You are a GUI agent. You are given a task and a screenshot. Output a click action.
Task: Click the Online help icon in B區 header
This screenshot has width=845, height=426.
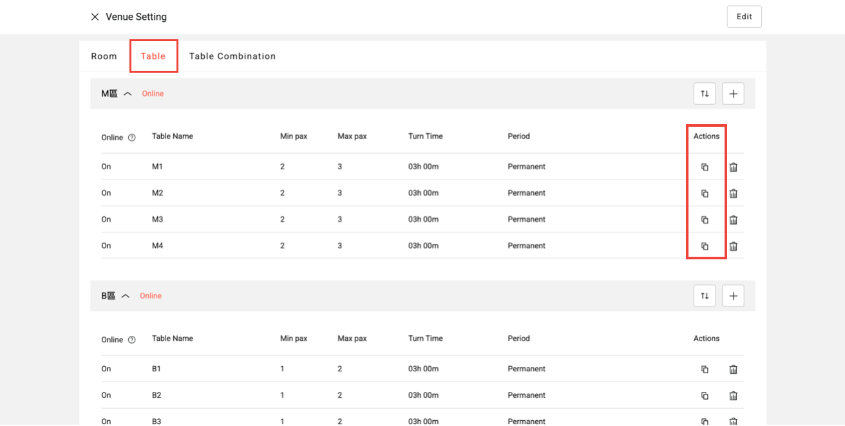132,340
